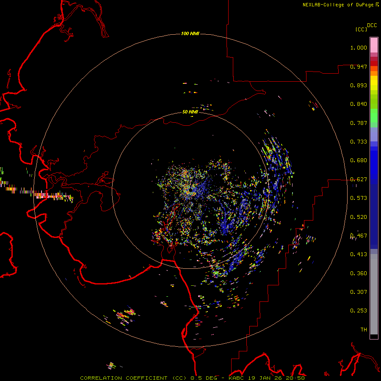
Task: Click the 50 NMI range ring label
Action: tap(190, 112)
